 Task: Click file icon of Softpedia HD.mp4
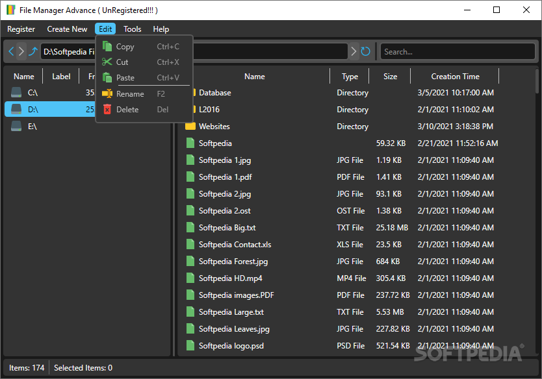(x=190, y=278)
